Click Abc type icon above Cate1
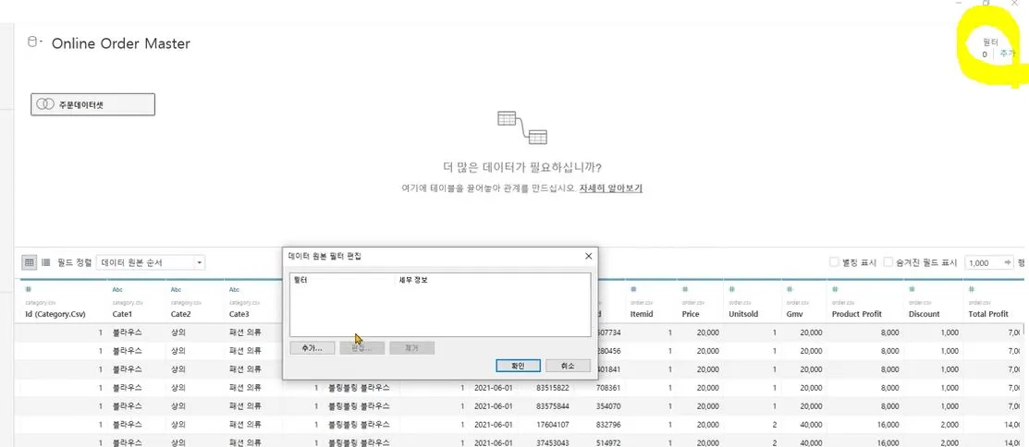1029x447 pixels. click(x=118, y=289)
